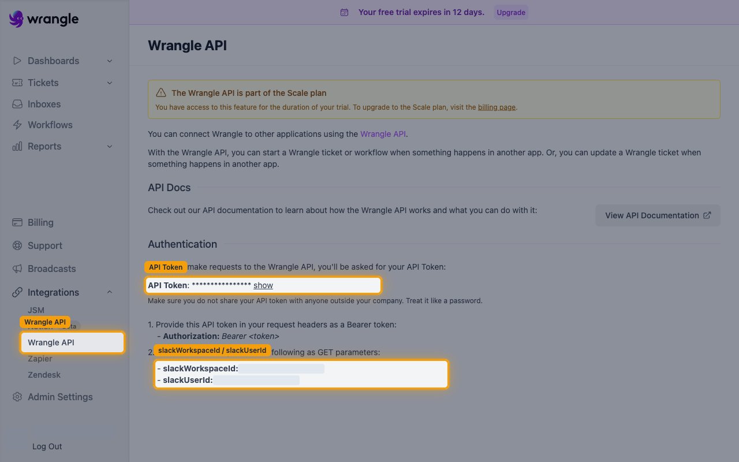Select the Wrangle API integration item

click(72, 342)
